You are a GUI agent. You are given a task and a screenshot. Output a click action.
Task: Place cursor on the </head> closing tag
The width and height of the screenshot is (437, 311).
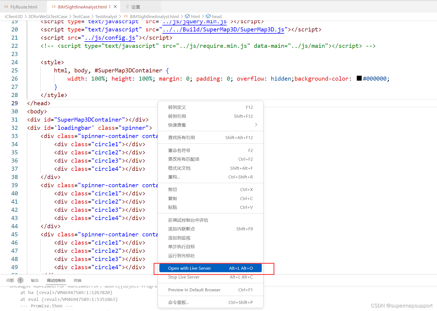click(39, 103)
